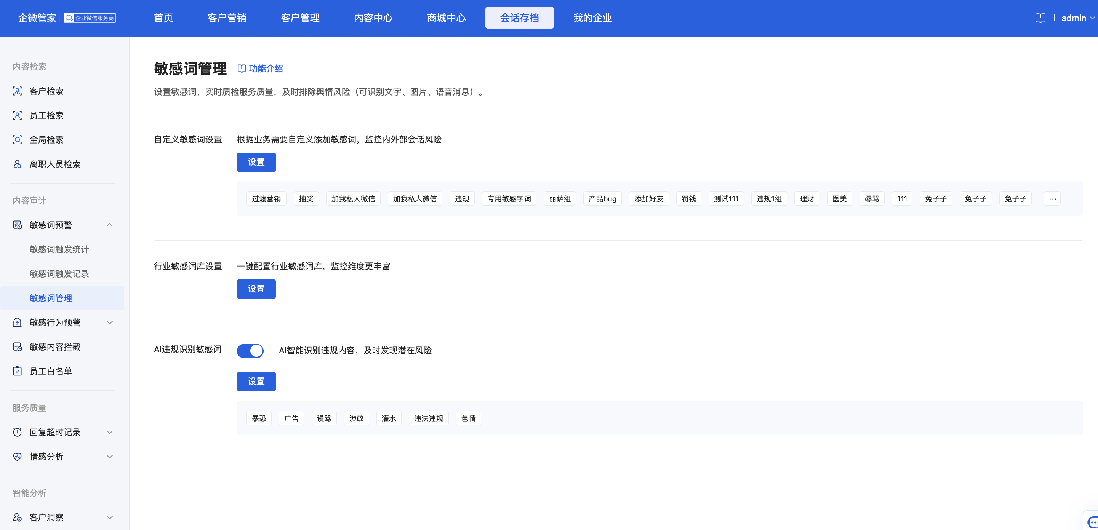
Task: Click the 谩骂 AI category tag
Action: [x=324, y=418]
